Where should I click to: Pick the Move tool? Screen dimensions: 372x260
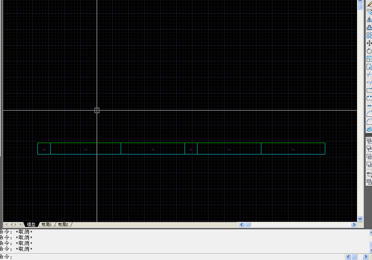(369, 43)
